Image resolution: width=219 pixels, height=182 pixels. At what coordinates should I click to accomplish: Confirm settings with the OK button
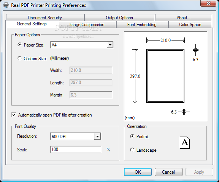click(x=138, y=172)
